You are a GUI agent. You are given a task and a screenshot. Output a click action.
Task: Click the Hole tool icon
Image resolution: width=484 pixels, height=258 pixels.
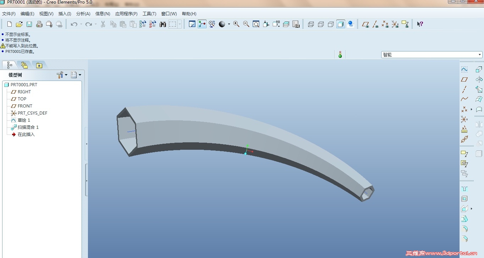464,189
